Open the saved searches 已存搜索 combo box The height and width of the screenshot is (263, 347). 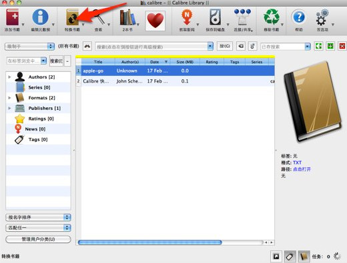(x=286, y=47)
